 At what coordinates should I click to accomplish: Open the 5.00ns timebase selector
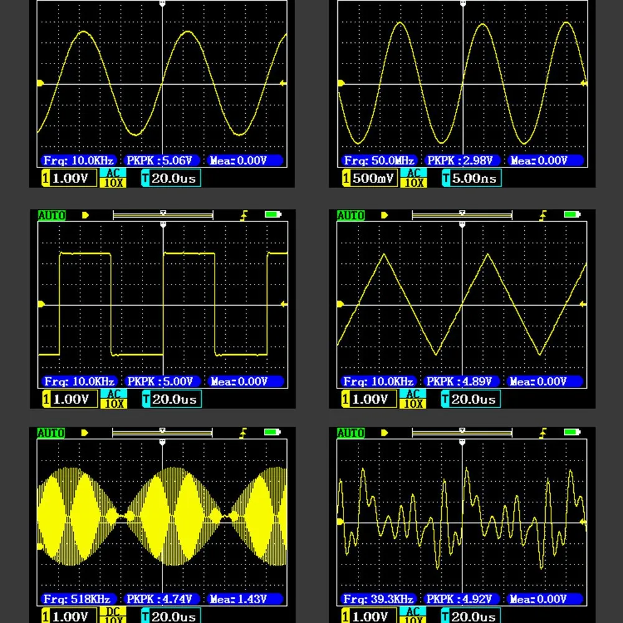click(472, 178)
